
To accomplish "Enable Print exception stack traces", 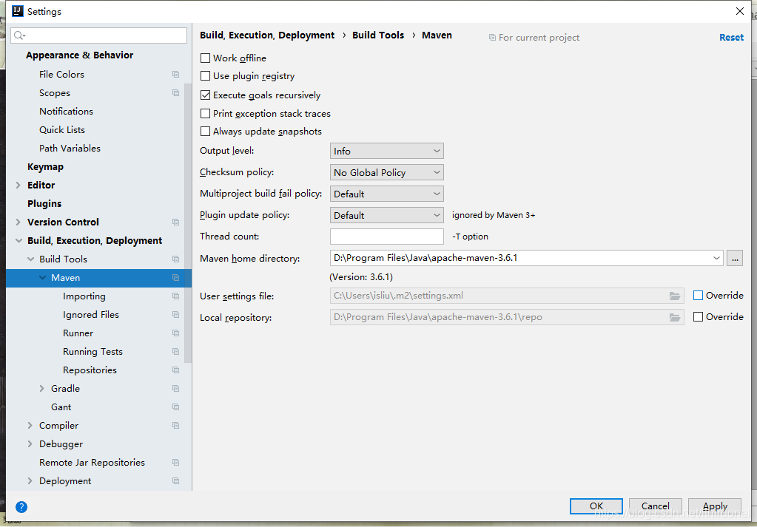I will tap(205, 113).
